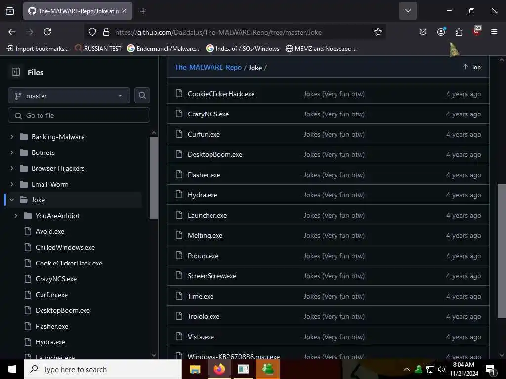Select the The-MALWARE-Repo browser tab
The height and width of the screenshot is (379, 506).
(x=78, y=11)
